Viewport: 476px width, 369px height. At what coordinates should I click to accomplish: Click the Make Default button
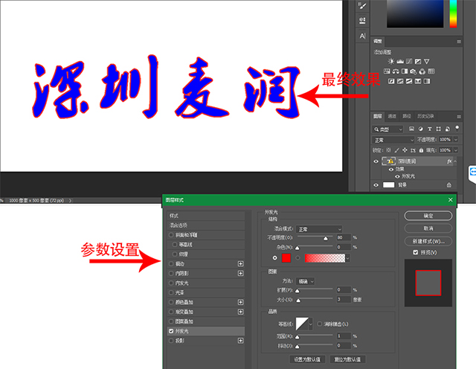click(x=307, y=359)
